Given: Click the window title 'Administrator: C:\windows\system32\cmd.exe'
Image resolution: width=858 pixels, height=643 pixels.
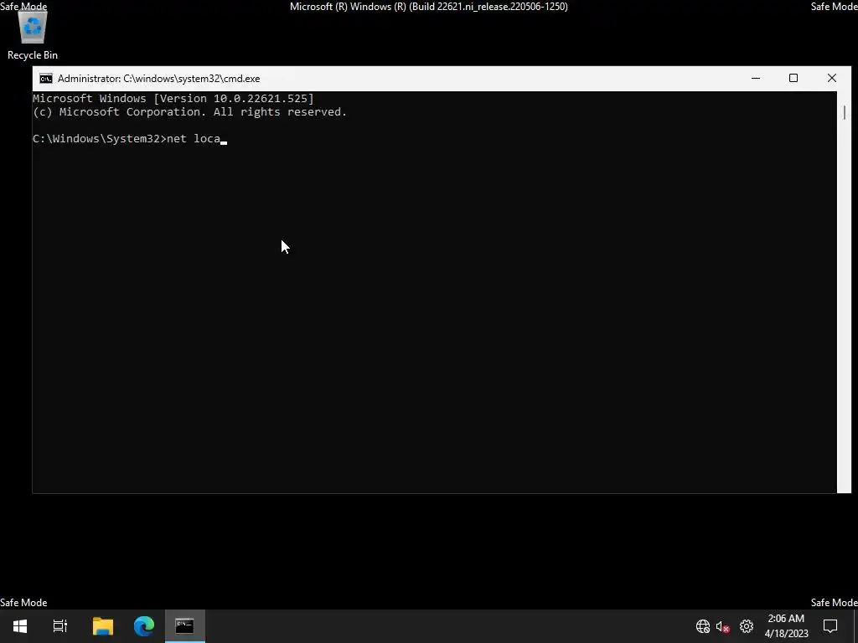Looking at the screenshot, I should coord(158,79).
